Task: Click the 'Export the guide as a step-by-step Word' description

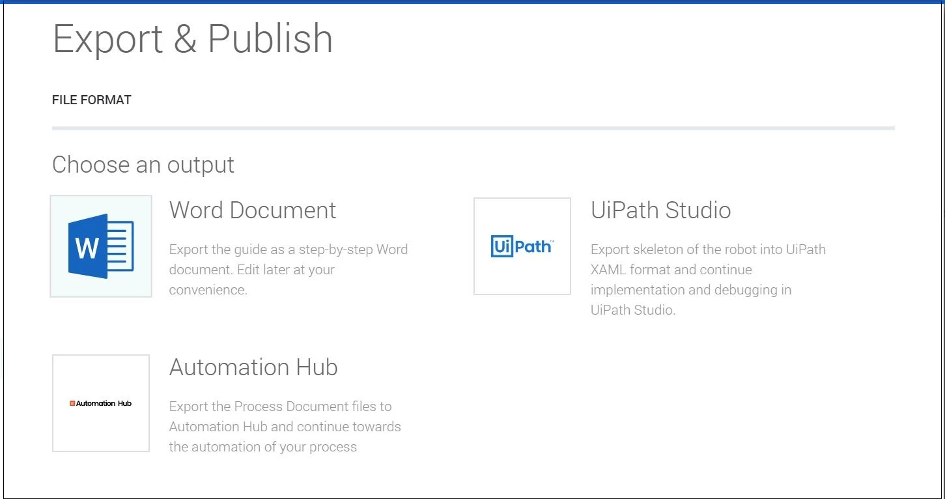Action: pos(289,270)
